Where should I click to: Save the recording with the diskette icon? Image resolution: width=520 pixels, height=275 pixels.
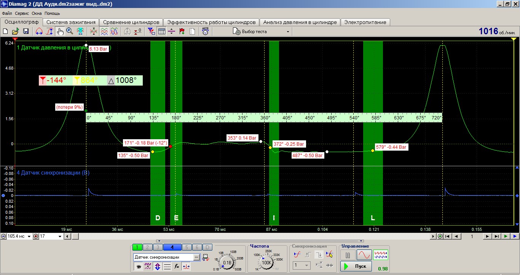tap(26, 32)
